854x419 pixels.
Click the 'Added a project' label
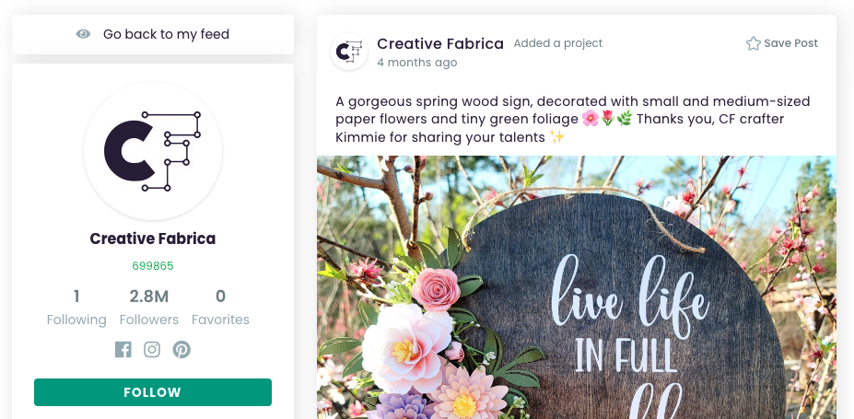(557, 43)
